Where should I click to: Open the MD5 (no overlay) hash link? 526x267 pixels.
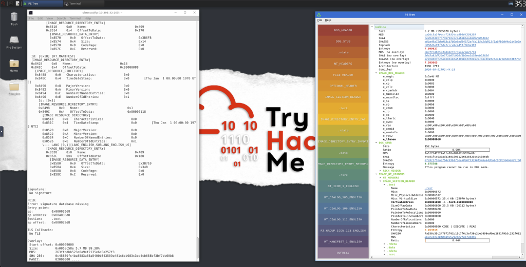point(450,52)
